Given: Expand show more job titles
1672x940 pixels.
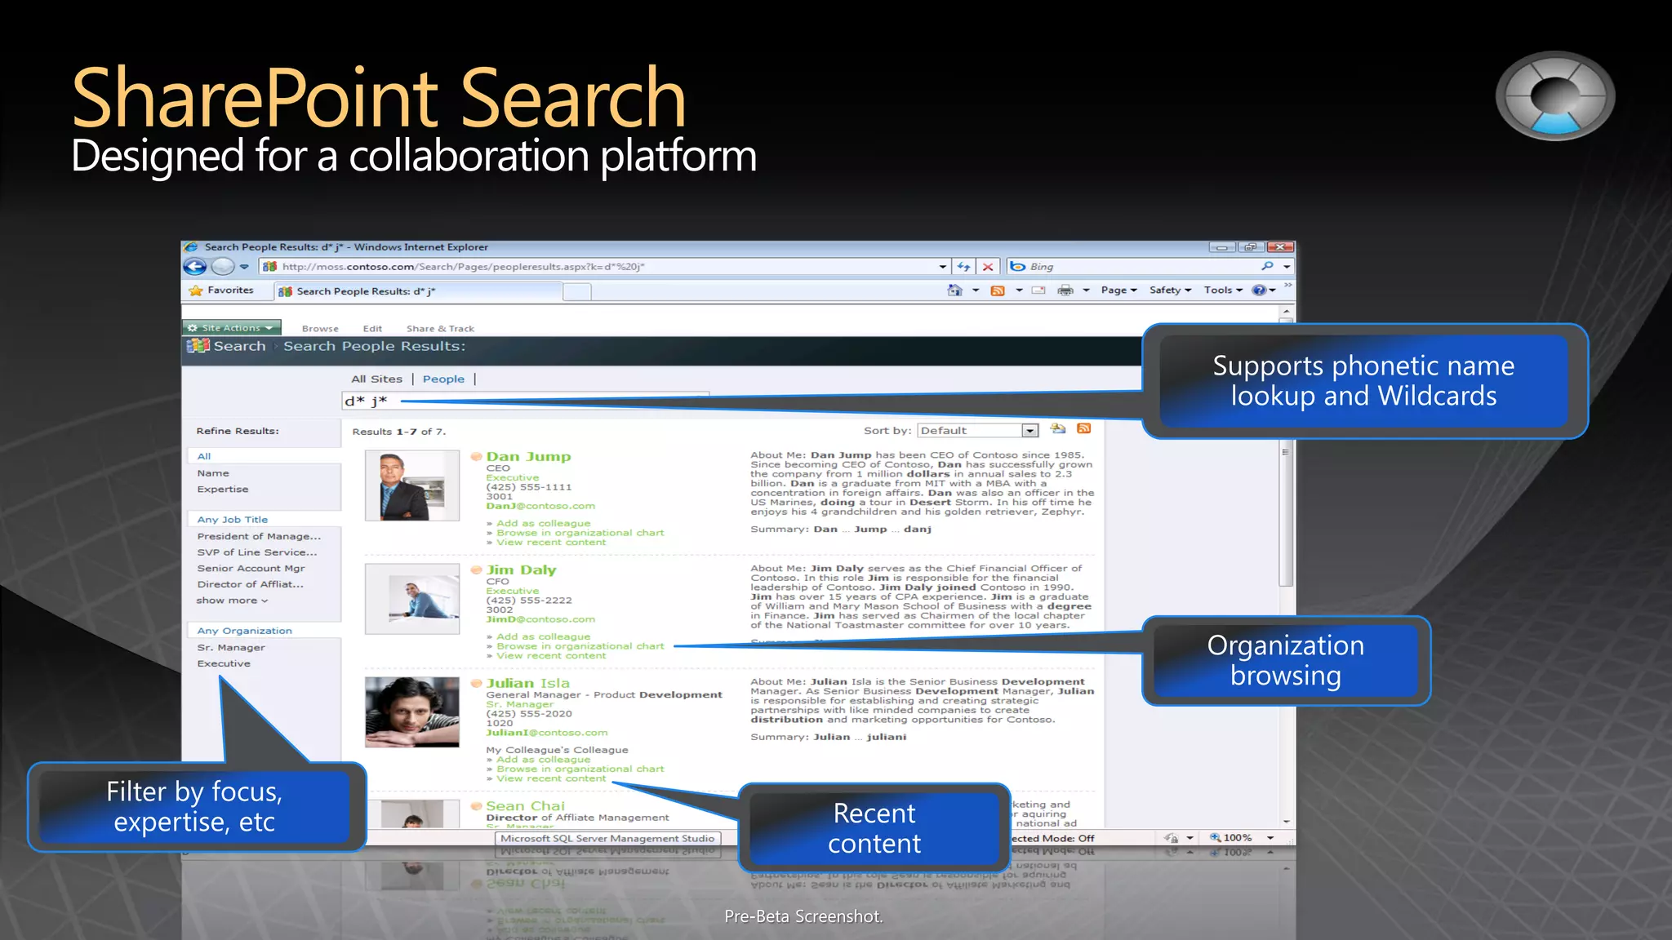Looking at the screenshot, I should [x=232, y=601].
